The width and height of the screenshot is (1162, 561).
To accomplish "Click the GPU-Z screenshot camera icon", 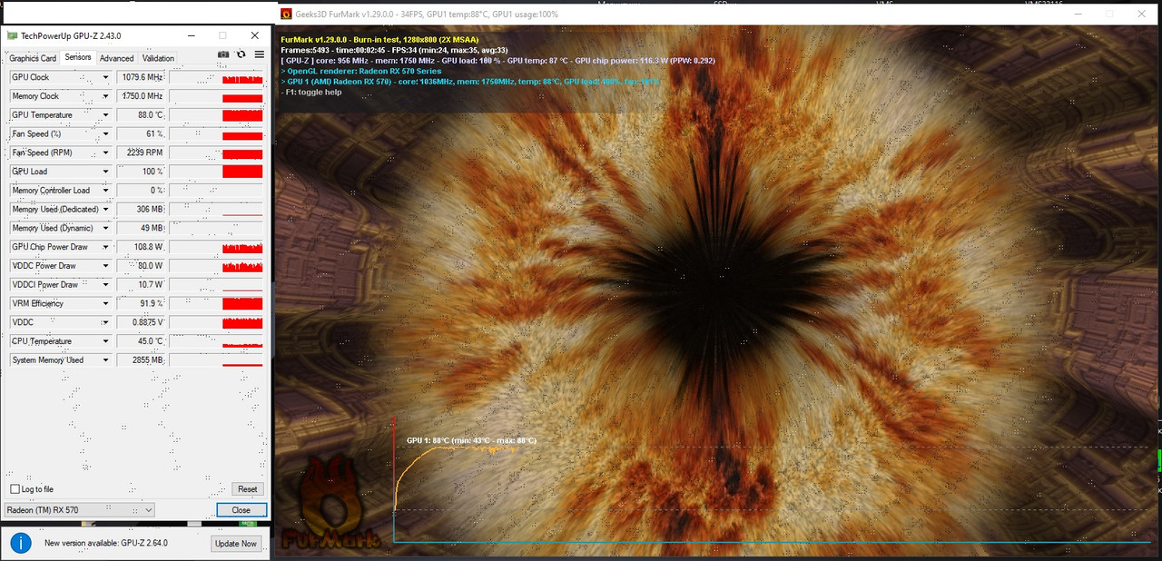I will (x=223, y=54).
